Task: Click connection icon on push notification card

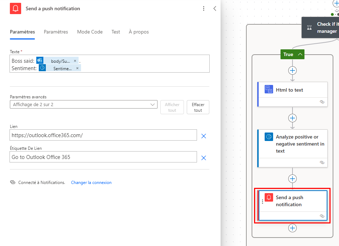Action: click(x=322, y=216)
